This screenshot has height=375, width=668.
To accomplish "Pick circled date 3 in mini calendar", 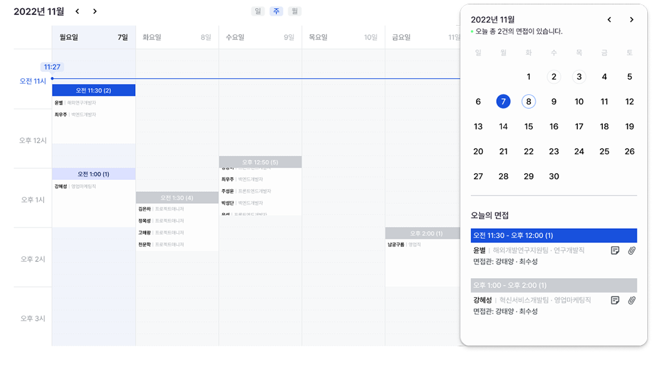I will click(579, 77).
